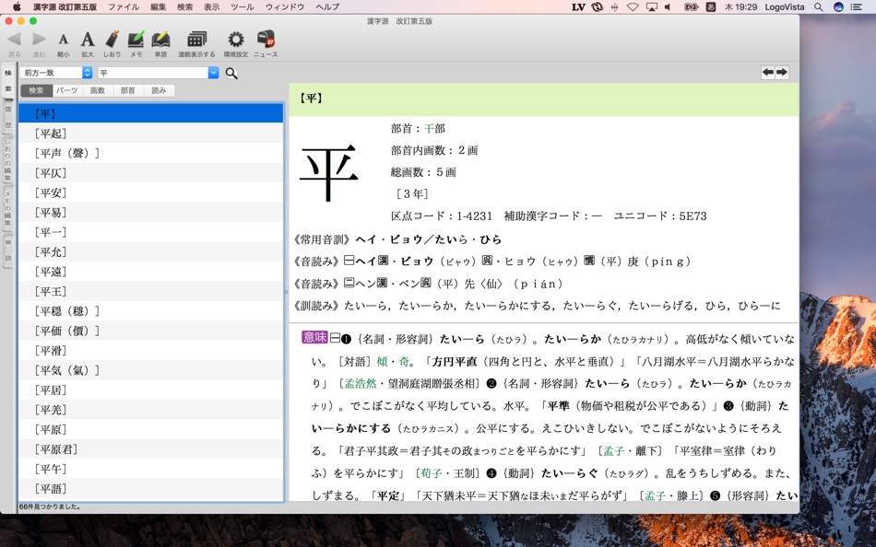
Task: Shrink text with the 縮小 icon
Action: pyautogui.click(x=63, y=40)
